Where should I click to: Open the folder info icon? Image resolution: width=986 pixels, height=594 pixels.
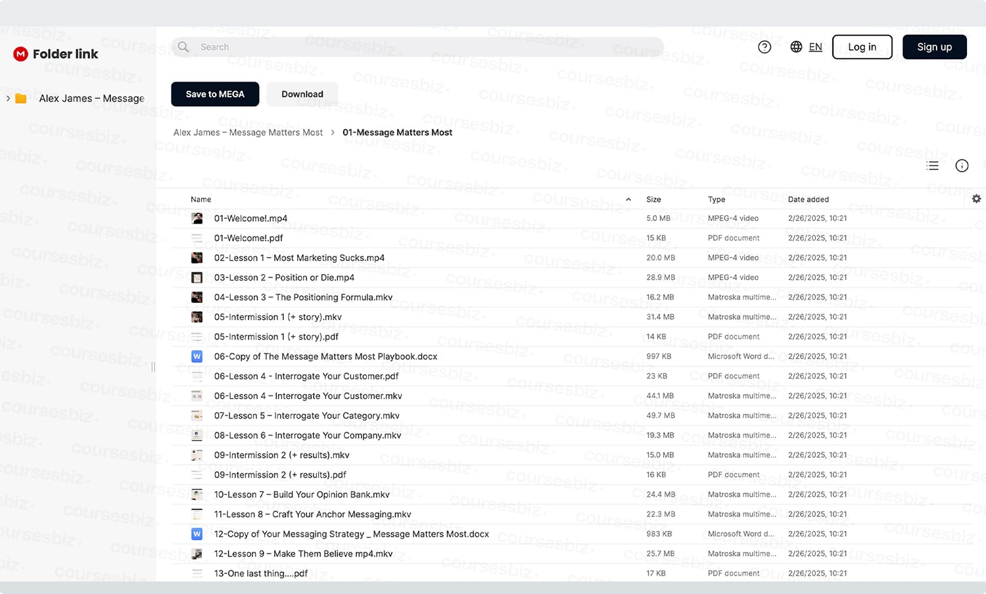(x=962, y=166)
